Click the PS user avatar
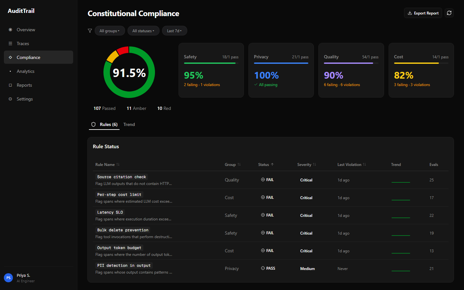 click(x=8, y=278)
